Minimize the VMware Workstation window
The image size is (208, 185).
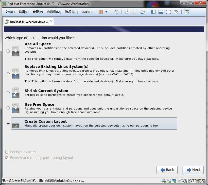pos(184,3)
